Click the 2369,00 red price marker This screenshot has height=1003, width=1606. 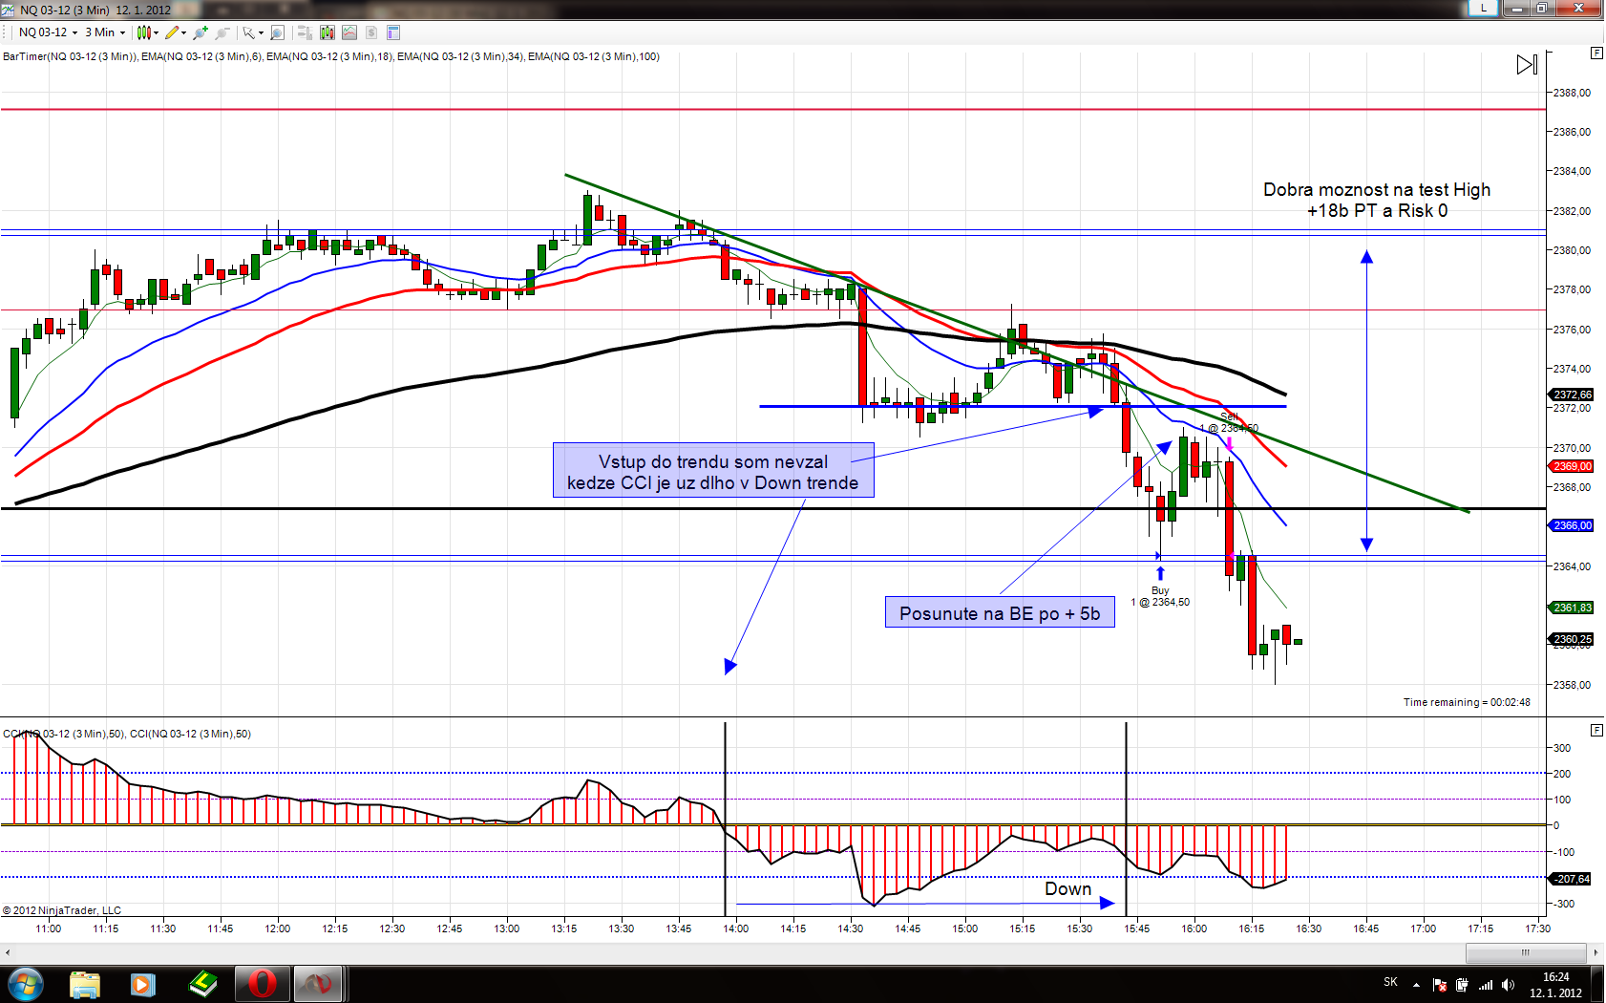tap(1572, 466)
